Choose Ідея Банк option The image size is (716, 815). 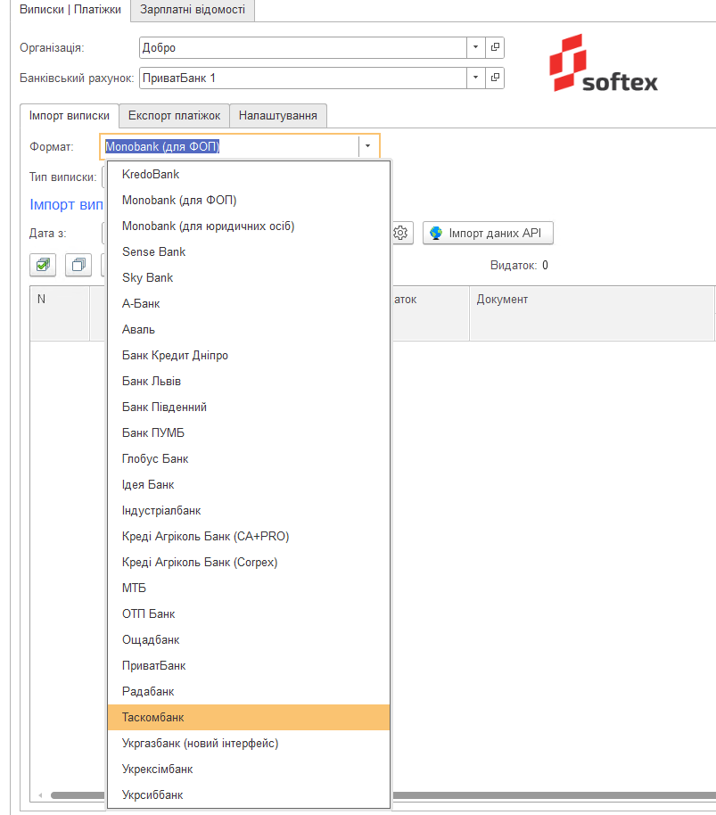[249, 485]
